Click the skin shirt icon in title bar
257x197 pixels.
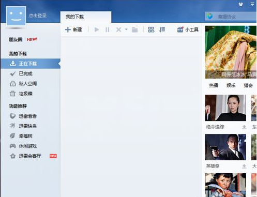coord(241,4)
